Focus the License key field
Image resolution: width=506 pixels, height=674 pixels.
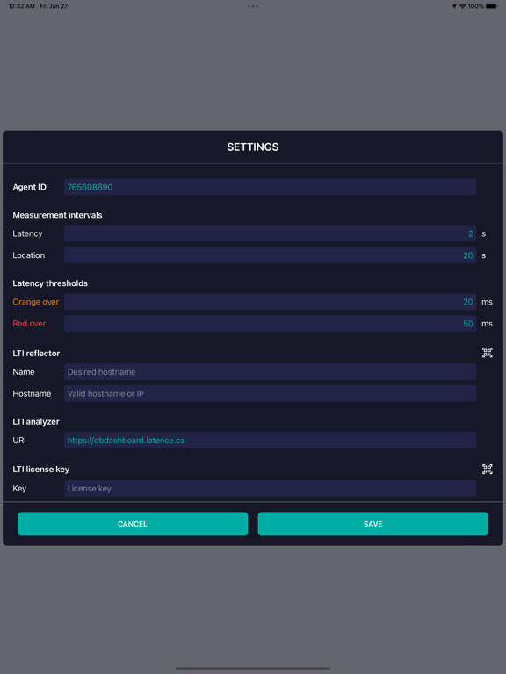pos(271,488)
